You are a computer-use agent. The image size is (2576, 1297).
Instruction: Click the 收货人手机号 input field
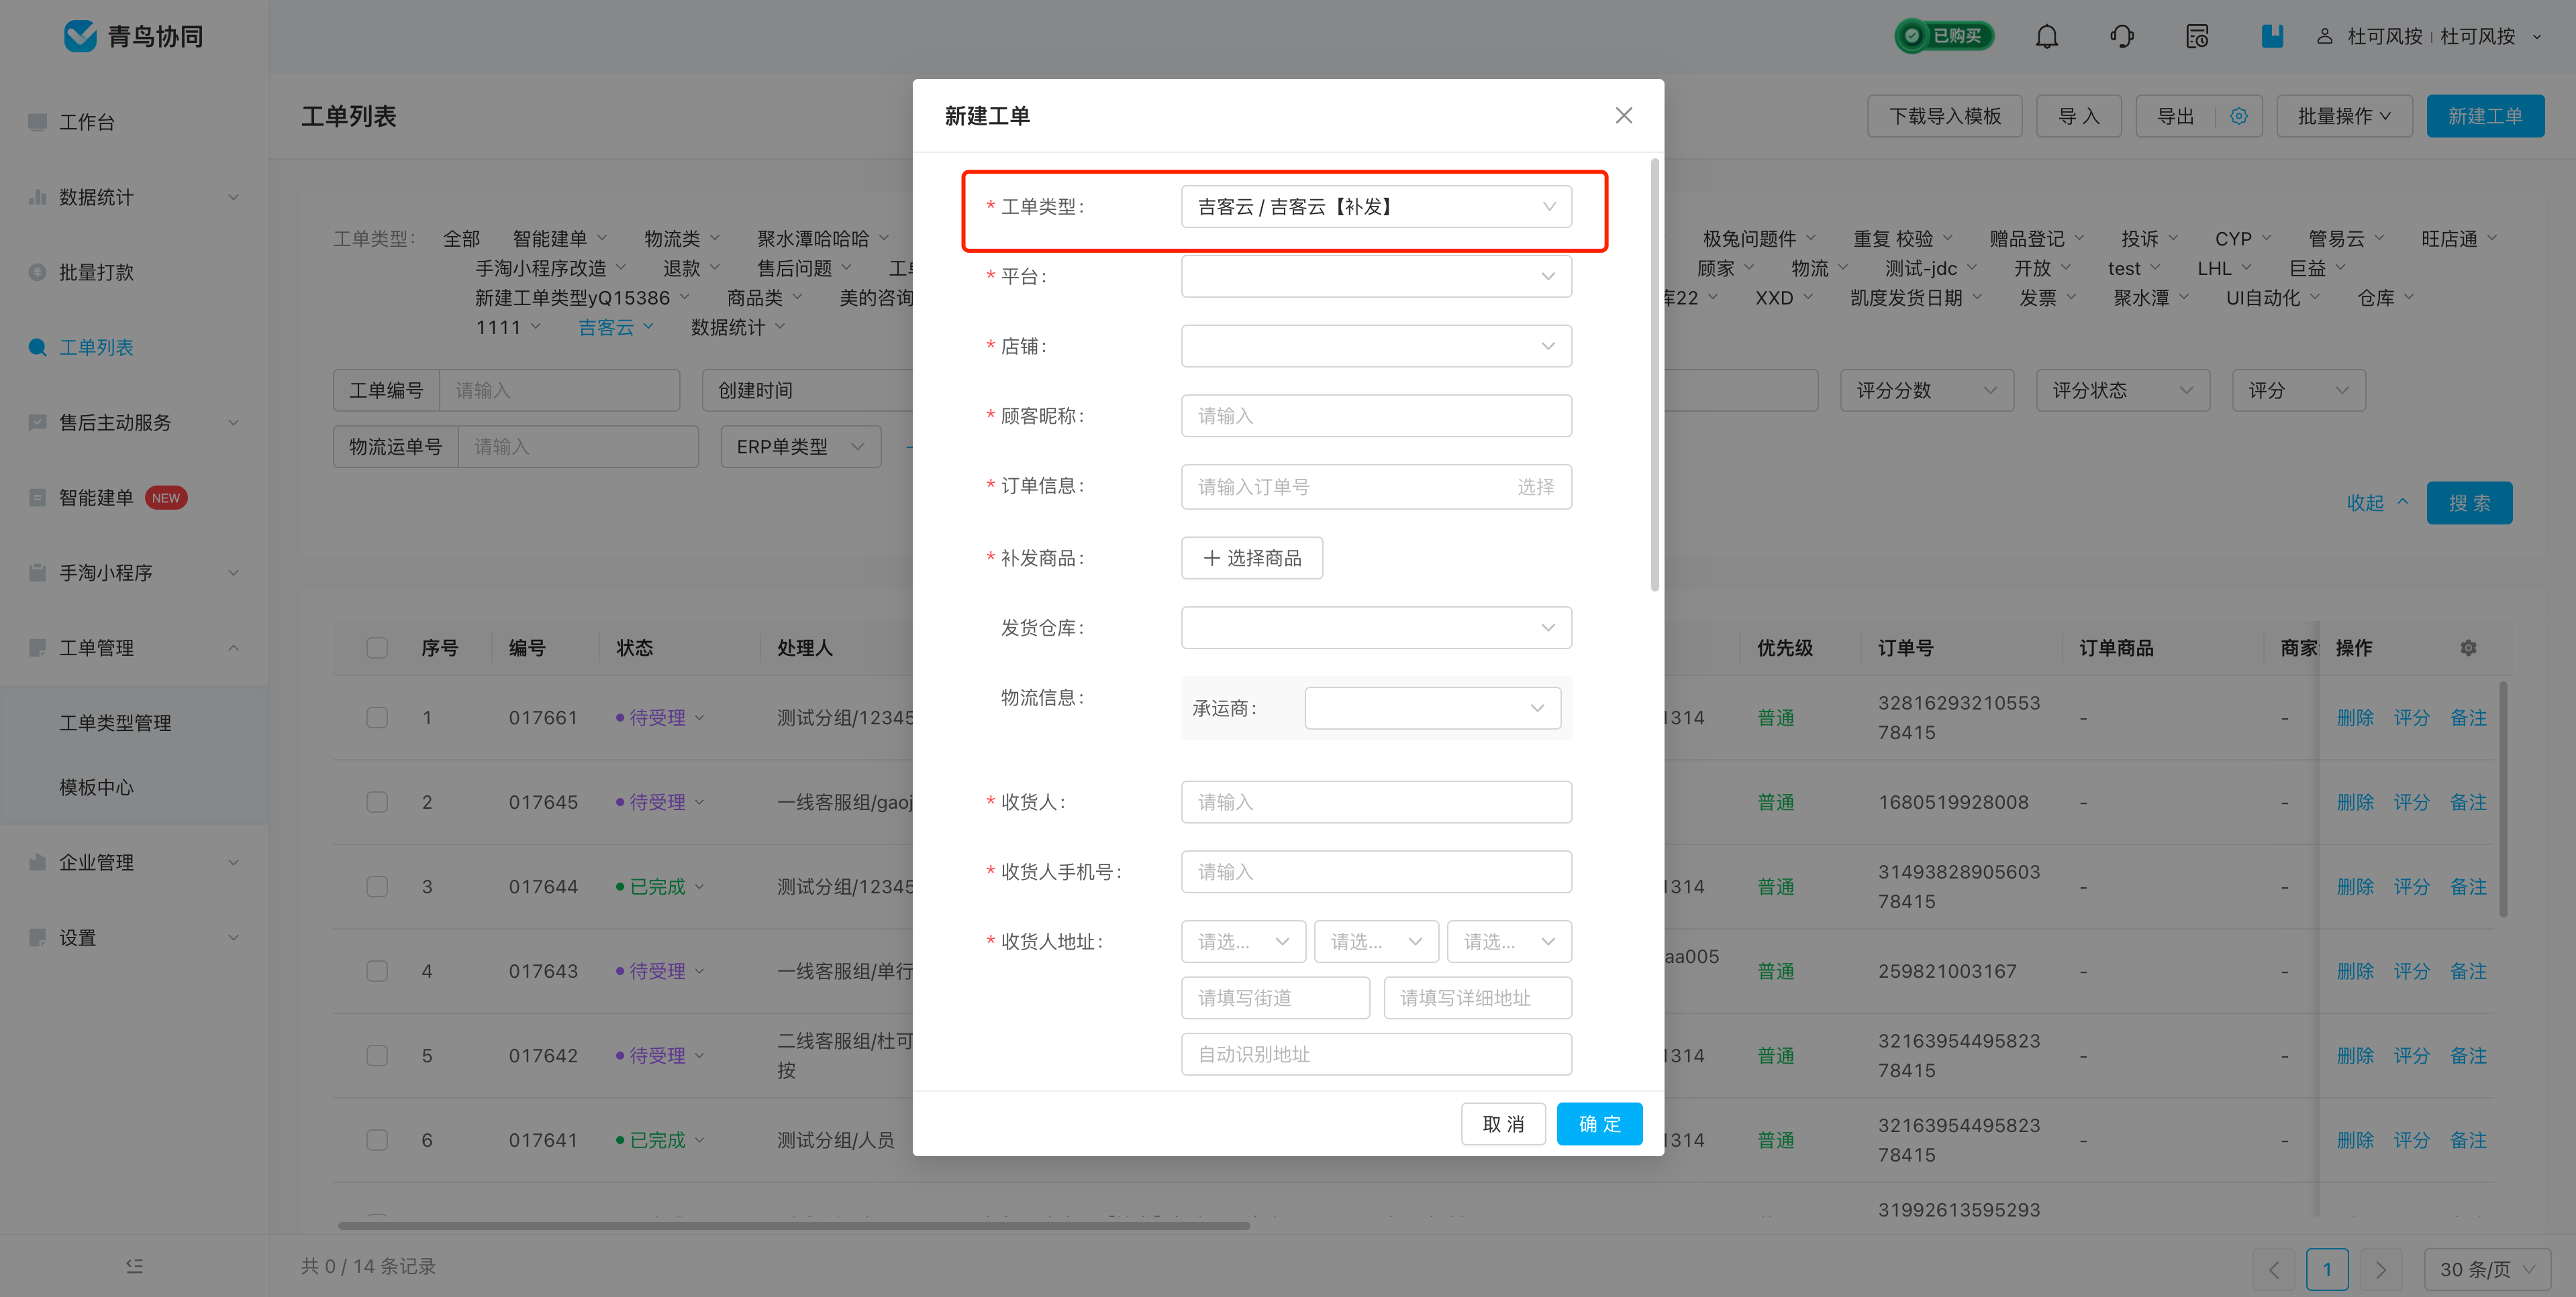(1376, 871)
